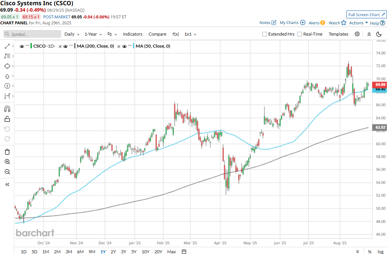Image resolution: width=387 pixels, height=254 pixels.
Task: Add to My Charts
Action: point(292,22)
